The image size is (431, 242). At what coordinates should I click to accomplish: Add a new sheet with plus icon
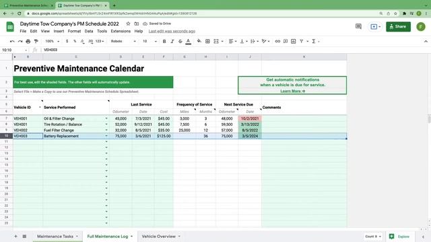point(15,236)
